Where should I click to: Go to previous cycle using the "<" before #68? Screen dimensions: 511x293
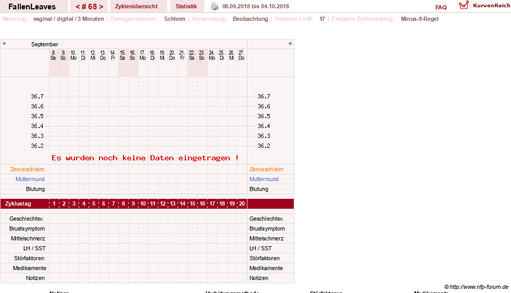(x=78, y=7)
